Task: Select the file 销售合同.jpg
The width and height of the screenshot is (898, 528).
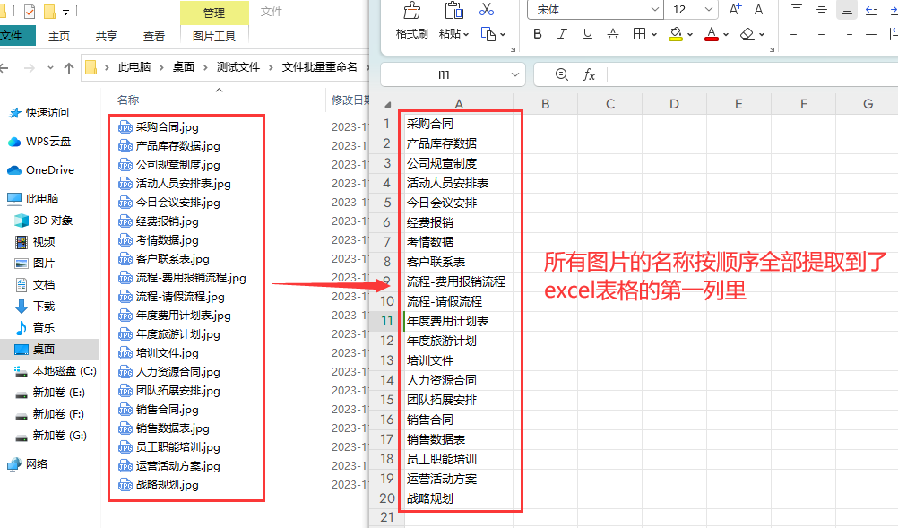Action: 167,410
